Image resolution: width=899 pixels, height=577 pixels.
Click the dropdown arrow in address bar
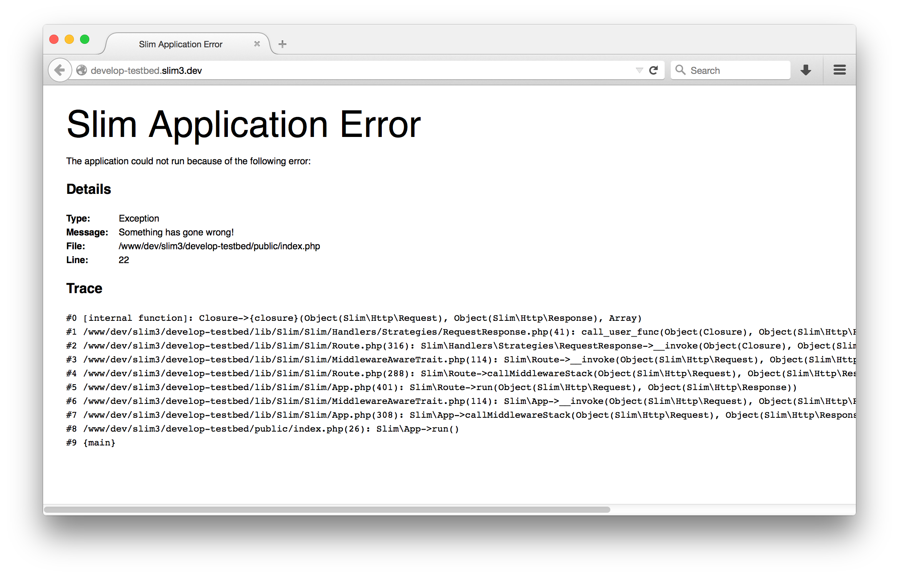click(x=636, y=70)
